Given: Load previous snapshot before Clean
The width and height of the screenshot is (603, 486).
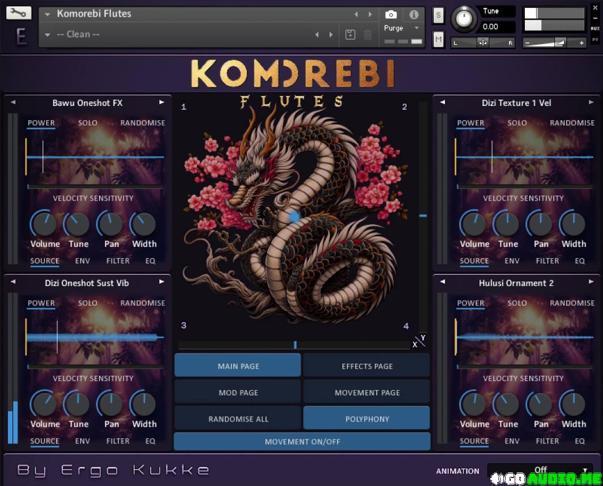Looking at the screenshot, I should [317, 35].
